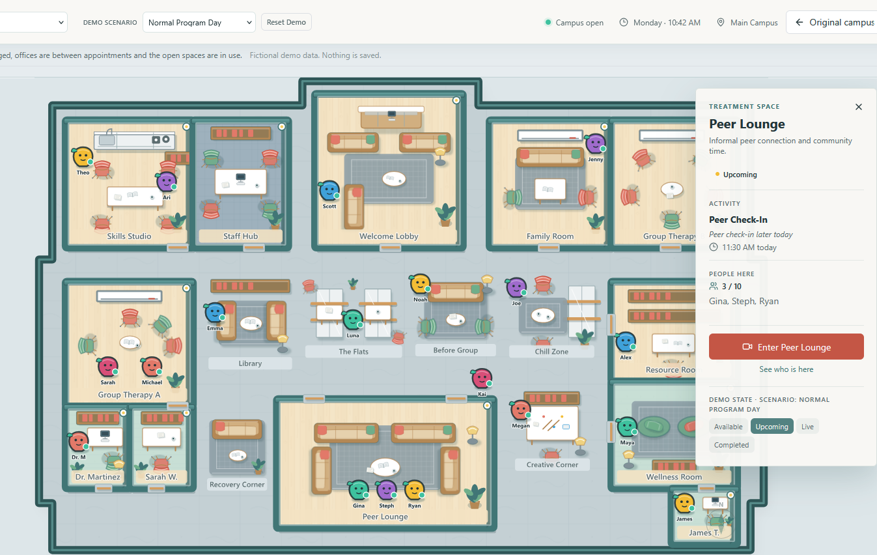
Task: Select Megan's avatar at Creative Corner
Action: [520, 410]
